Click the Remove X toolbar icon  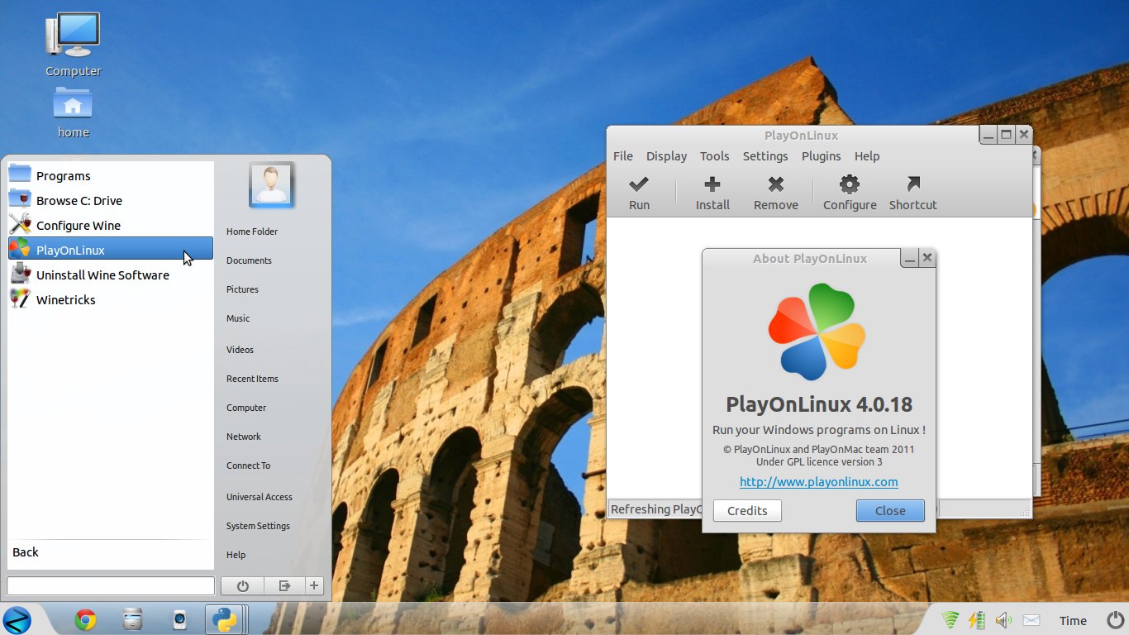coord(775,184)
